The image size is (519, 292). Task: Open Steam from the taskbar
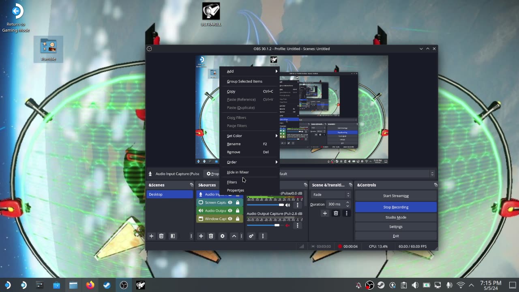click(107, 285)
